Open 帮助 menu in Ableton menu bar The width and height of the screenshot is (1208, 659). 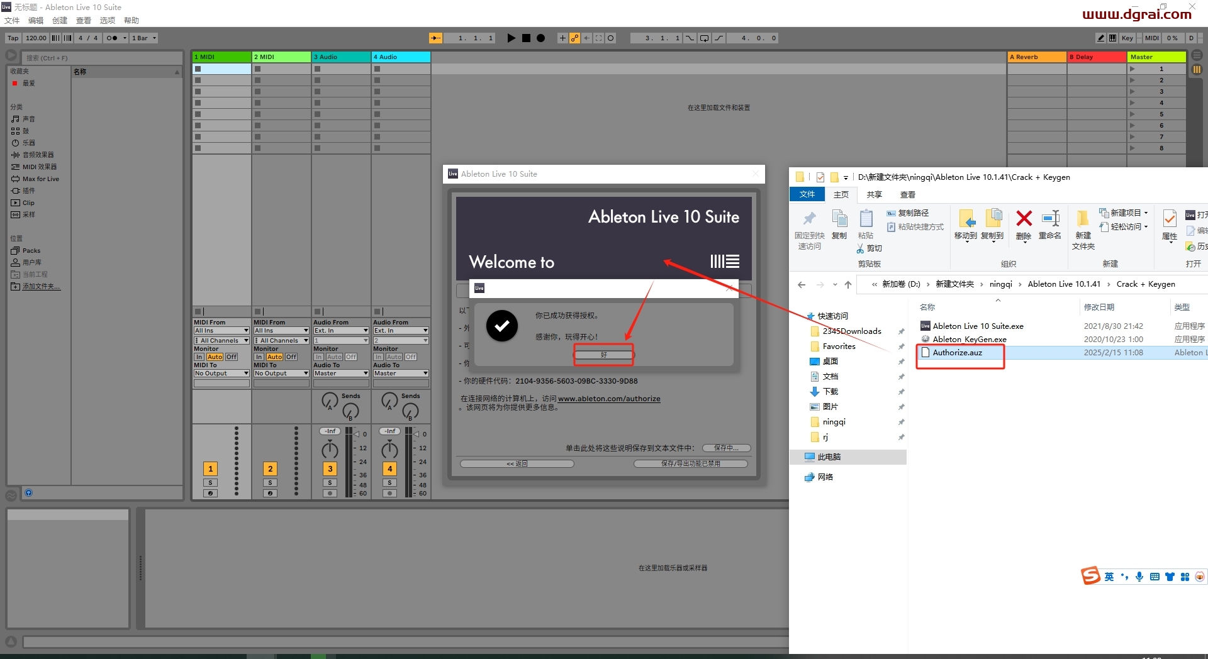coord(131,21)
